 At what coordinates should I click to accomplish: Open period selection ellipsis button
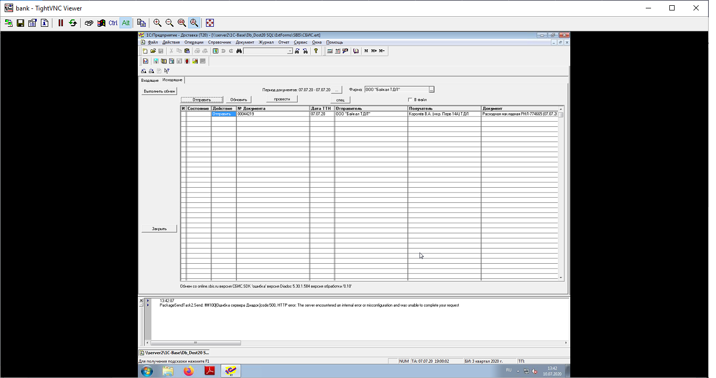click(338, 90)
